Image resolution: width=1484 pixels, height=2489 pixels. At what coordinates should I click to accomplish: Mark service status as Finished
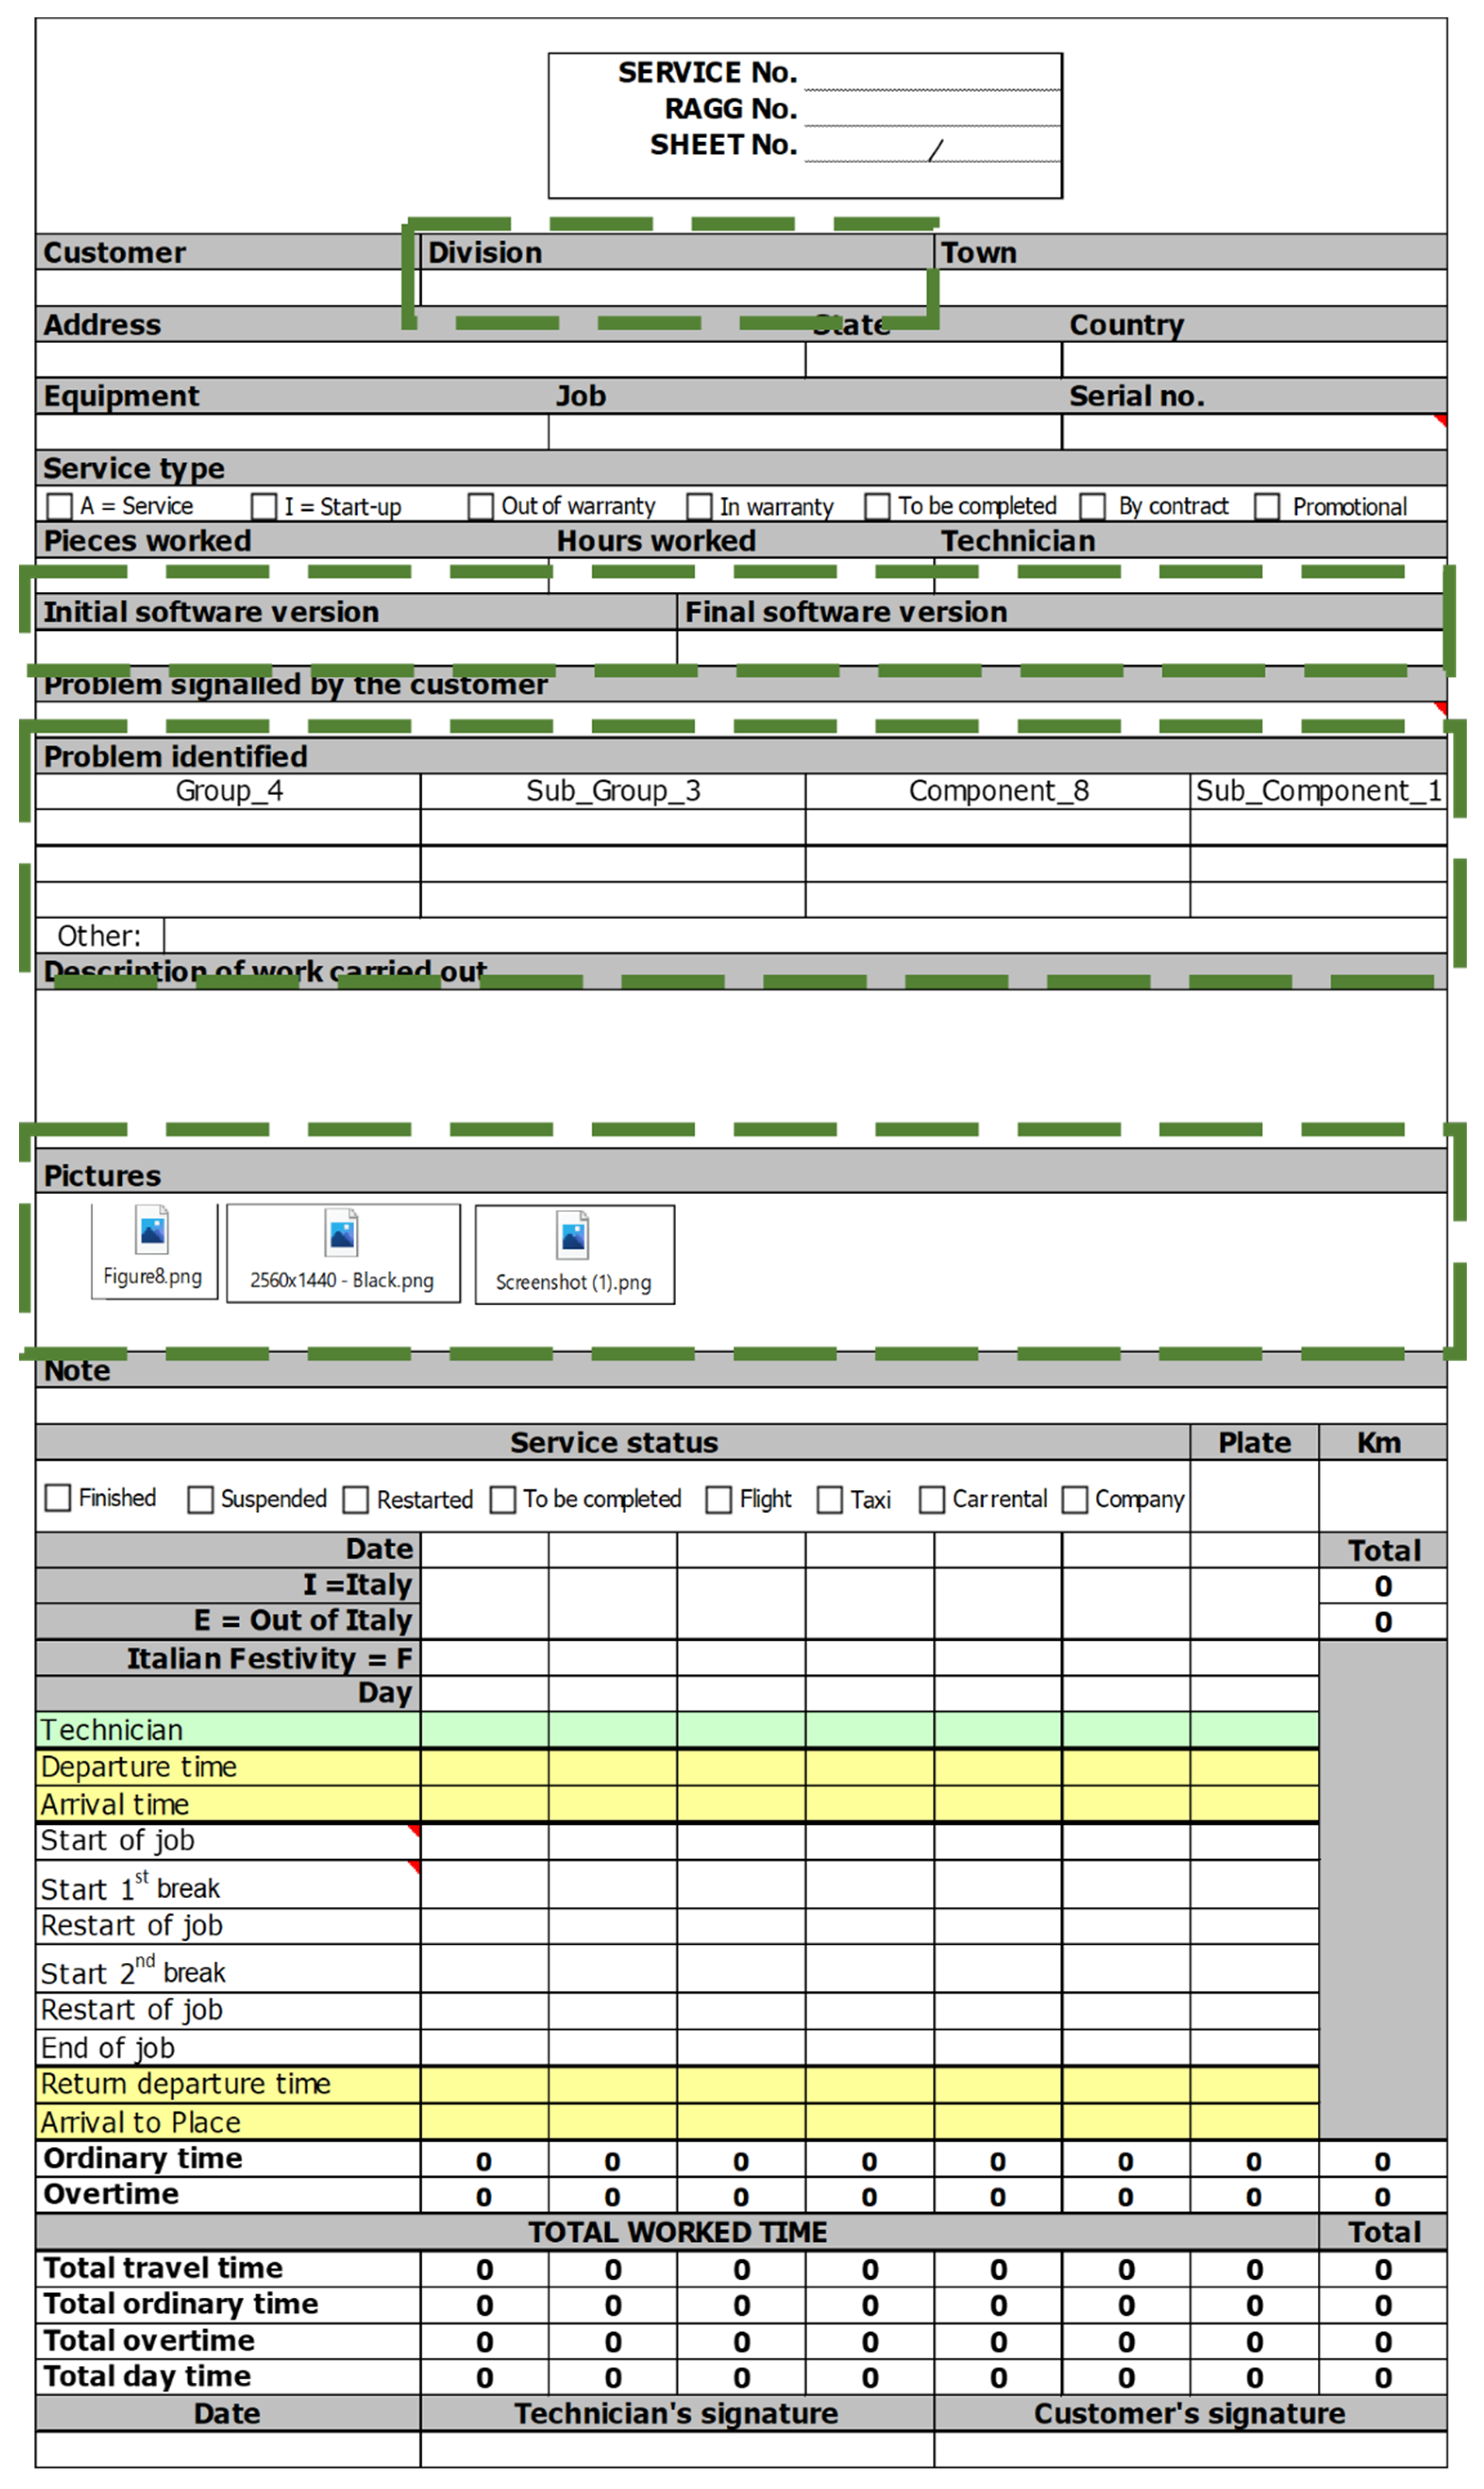point(58,1499)
